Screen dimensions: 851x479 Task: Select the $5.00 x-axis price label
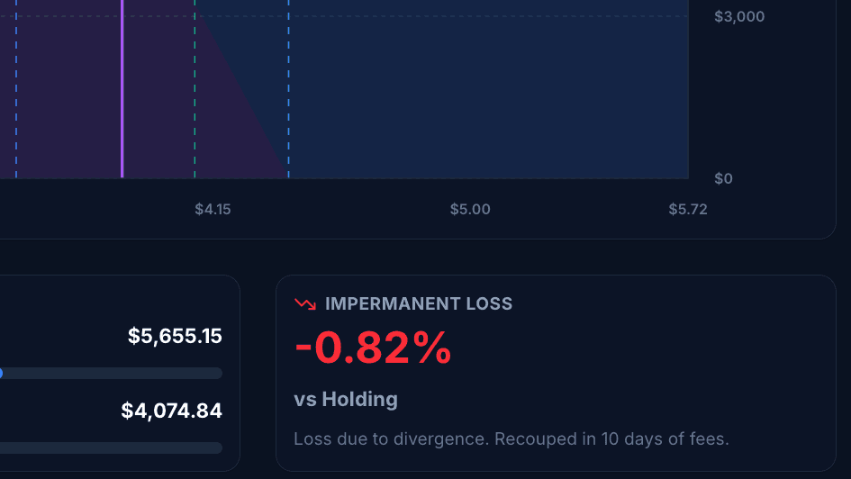pyautogui.click(x=470, y=210)
